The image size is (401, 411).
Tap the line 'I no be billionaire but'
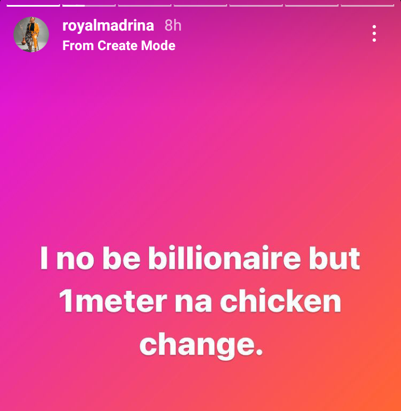click(200, 258)
